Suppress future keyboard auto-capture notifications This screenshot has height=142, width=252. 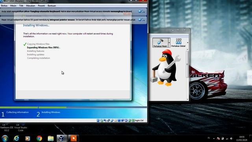[143, 11]
